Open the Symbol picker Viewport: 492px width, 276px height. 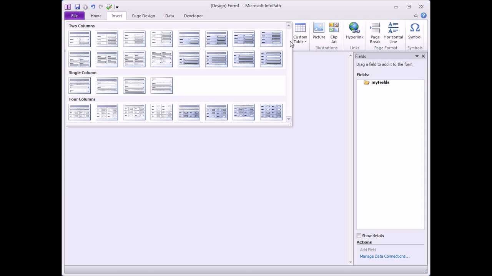tap(415, 31)
